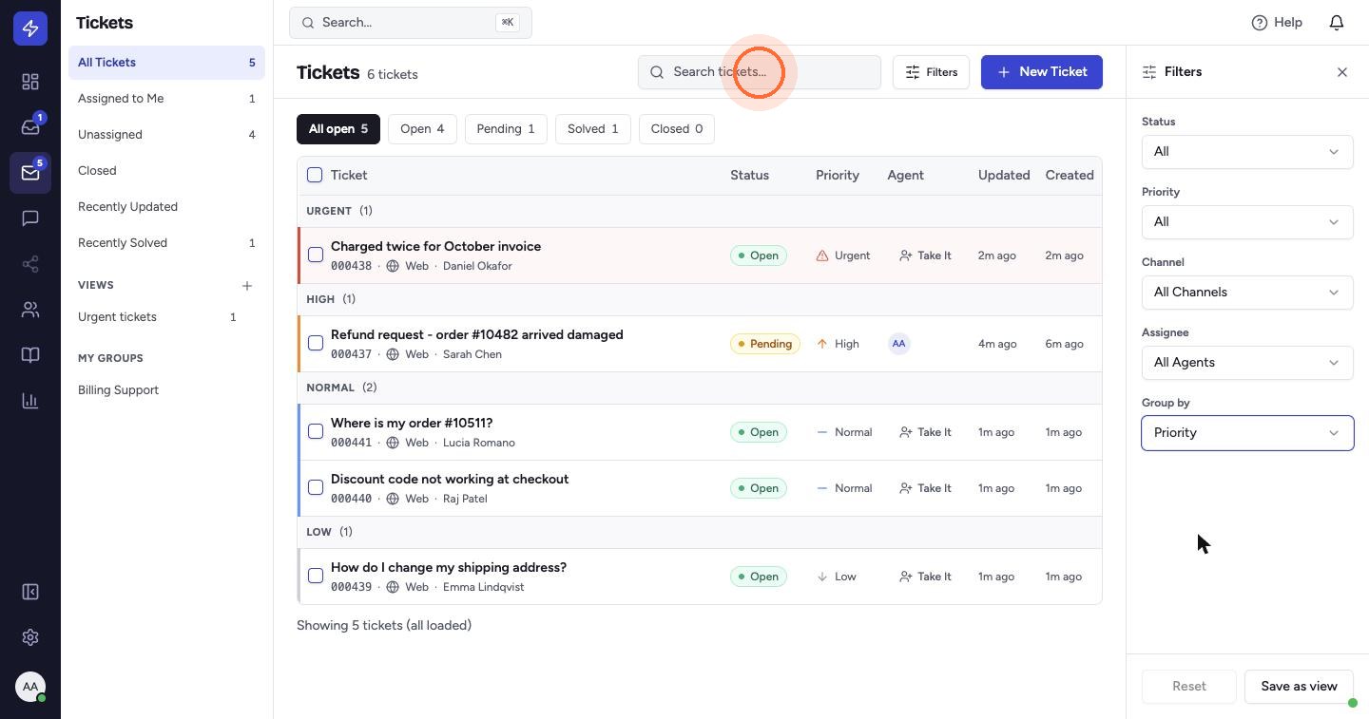Create a ticket with New Ticket button
The image size is (1369, 719).
click(x=1042, y=72)
